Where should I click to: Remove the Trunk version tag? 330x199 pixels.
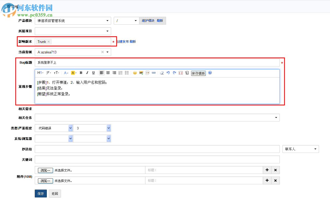pyautogui.click(x=49, y=42)
